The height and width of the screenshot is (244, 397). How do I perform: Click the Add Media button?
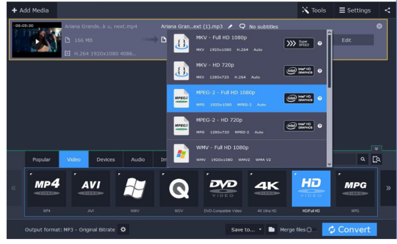(x=31, y=10)
